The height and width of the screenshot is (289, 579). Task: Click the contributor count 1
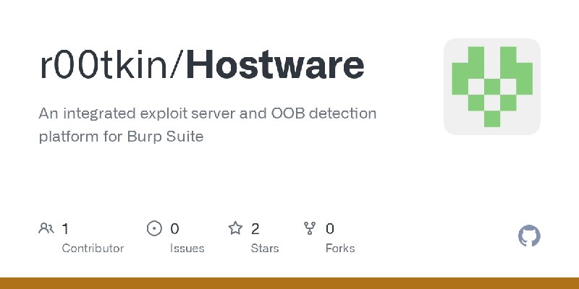point(65,229)
